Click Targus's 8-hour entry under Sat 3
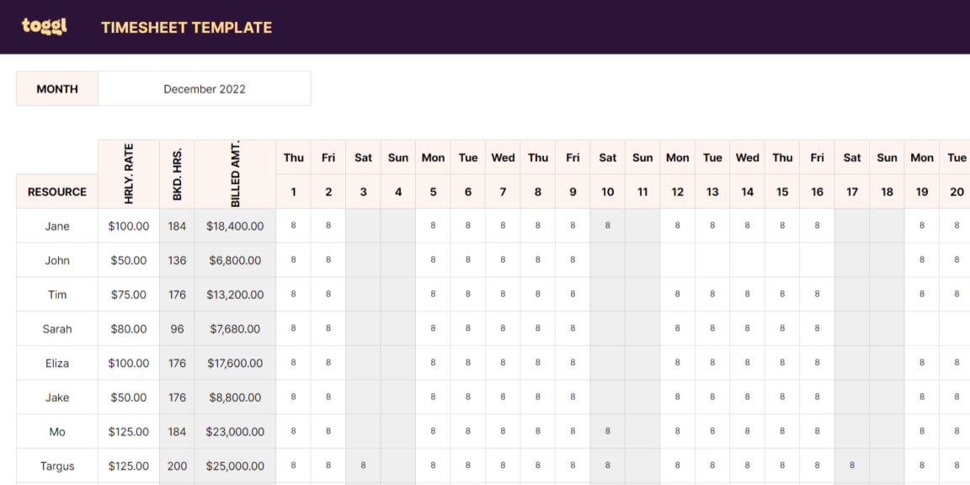Image resolution: width=970 pixels, height=485 pixels. pos(363,466)
